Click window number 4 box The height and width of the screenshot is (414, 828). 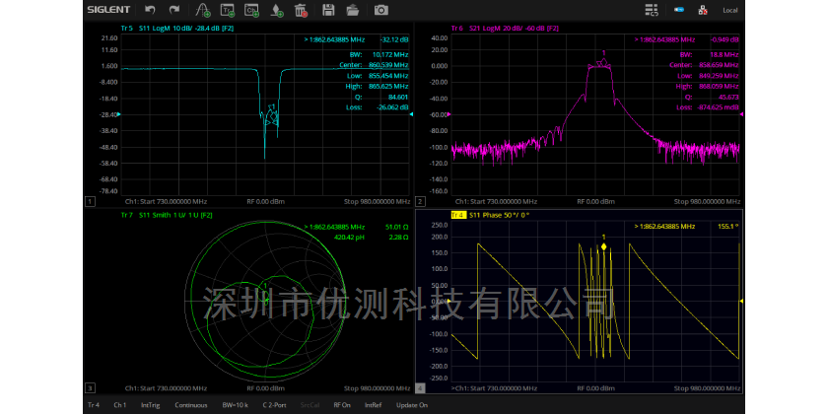click(420, 388)
